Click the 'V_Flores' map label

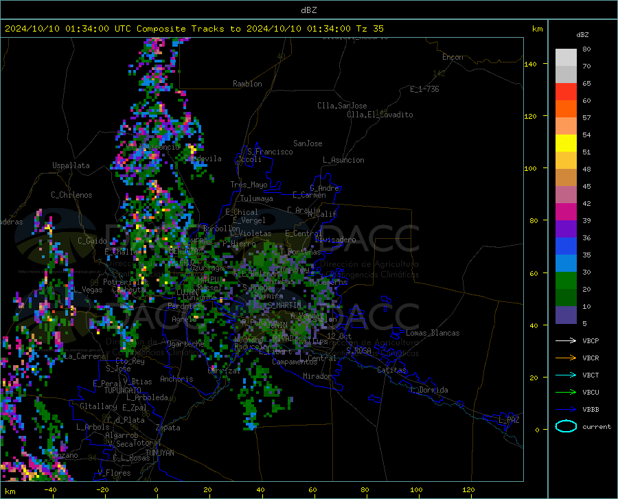click(x=114, y=473)
